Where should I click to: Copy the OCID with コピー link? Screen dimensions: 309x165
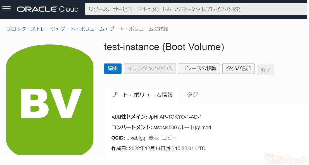click(x=169, y=138)
